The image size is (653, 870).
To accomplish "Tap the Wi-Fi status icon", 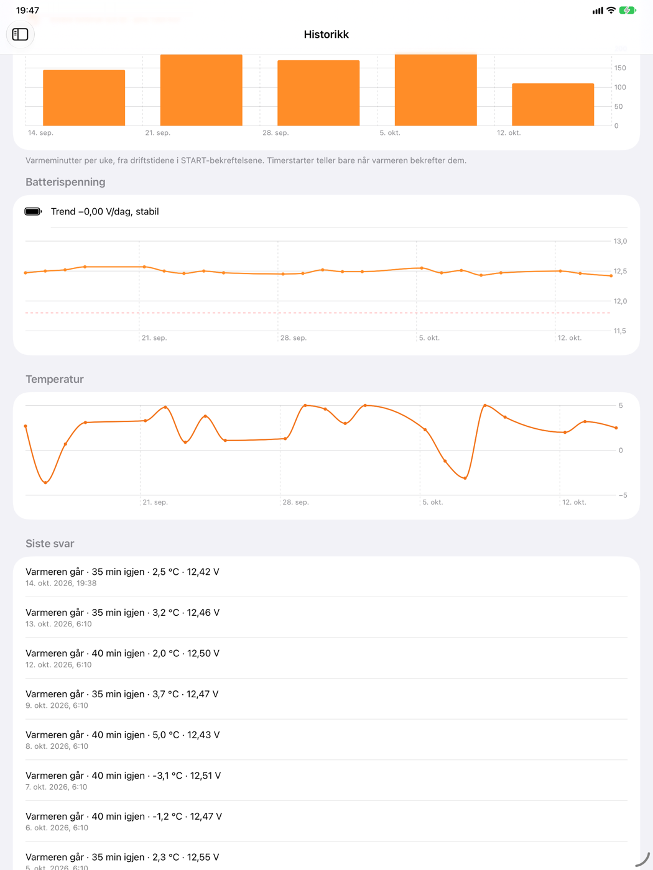I will (611, 11).
